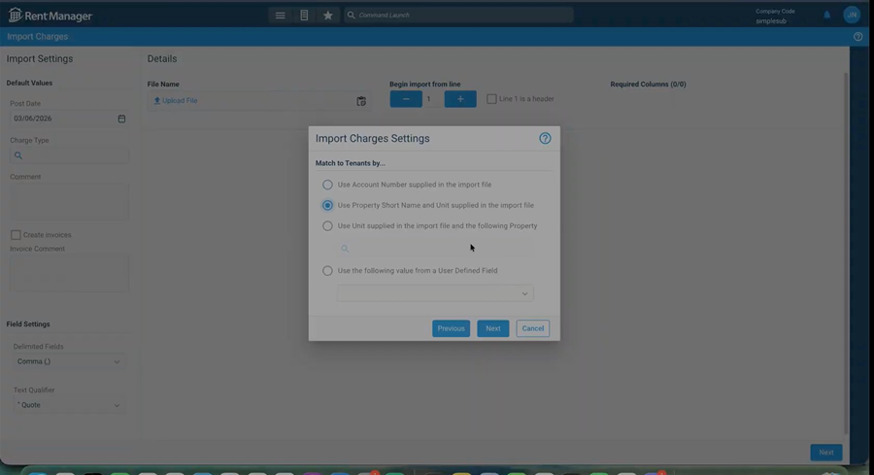This screenshot has height=475, width=874.
Task: Click the notifications bell icon
Action: [x=827, y=15]
